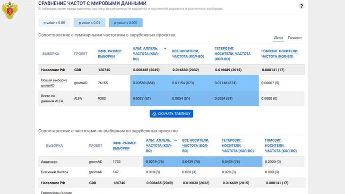Open the help question mark icon

pos(301,6)
